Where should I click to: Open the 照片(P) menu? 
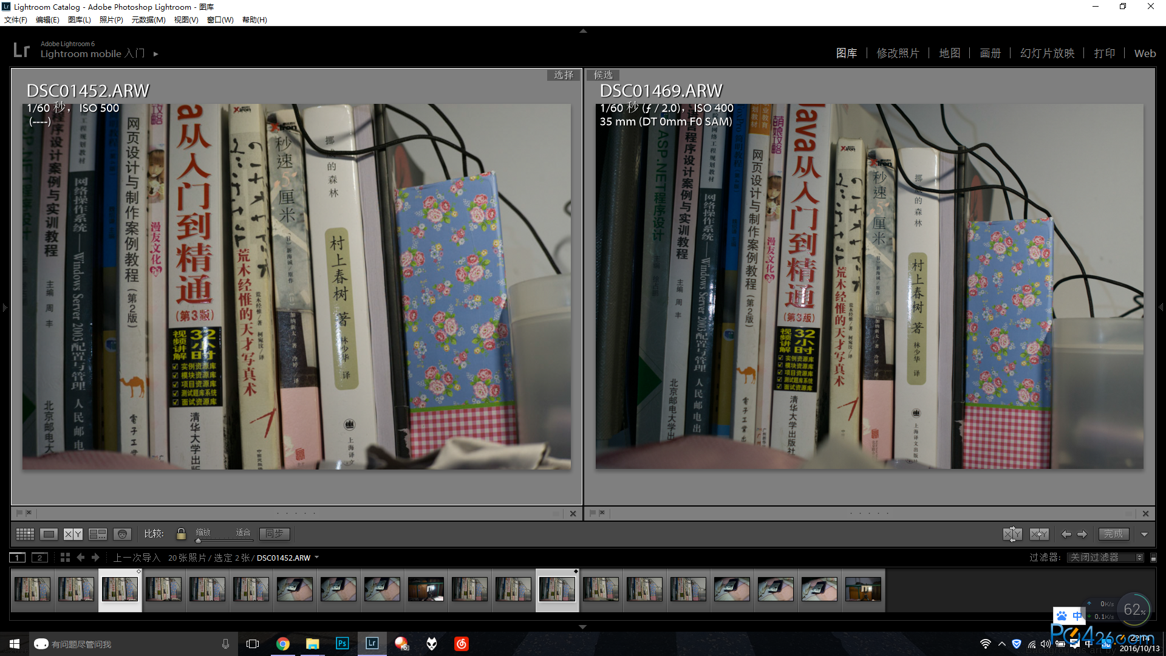coord(111,19)
